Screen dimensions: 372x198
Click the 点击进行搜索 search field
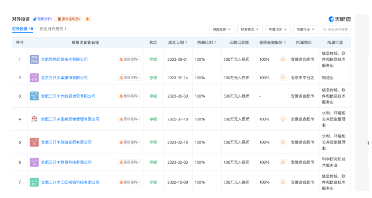click(335, 30)
